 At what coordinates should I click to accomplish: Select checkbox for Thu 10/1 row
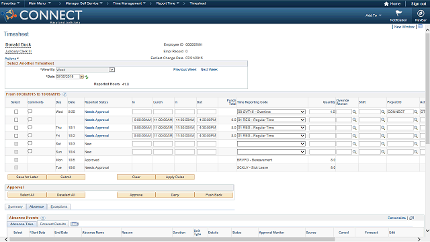[x=16, y=128]
